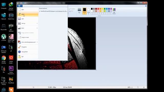Pick the gray swatch in the top row
This screenshot has height=92, width=164.
click(x=94, y=9)
